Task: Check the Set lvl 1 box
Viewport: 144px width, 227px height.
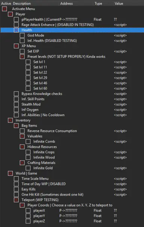Action: [28, 62]
